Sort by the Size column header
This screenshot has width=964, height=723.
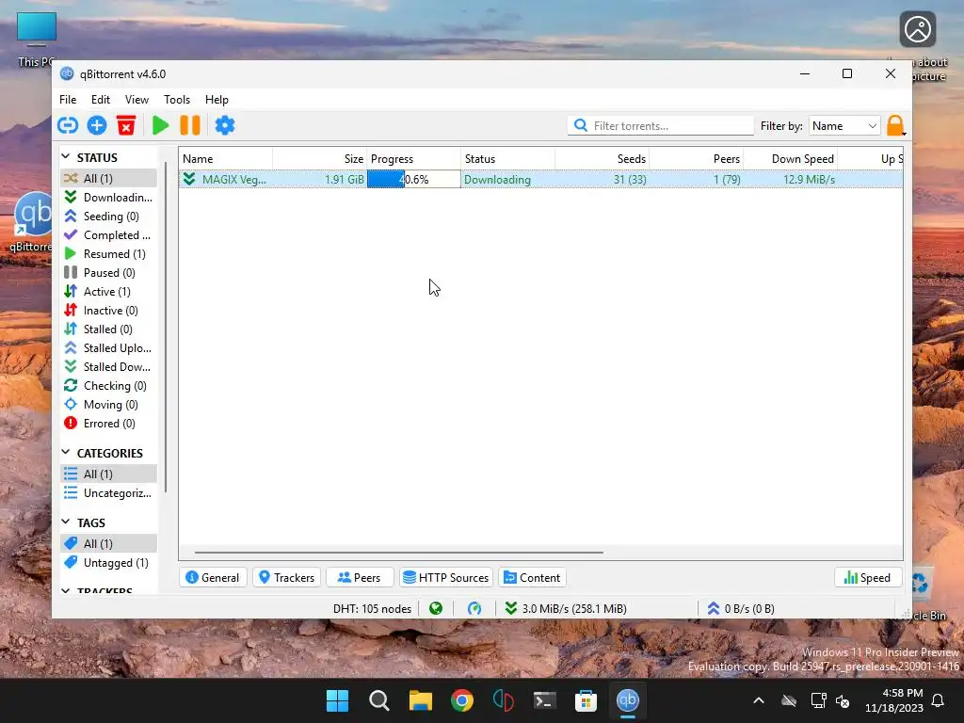pos(320,158)
